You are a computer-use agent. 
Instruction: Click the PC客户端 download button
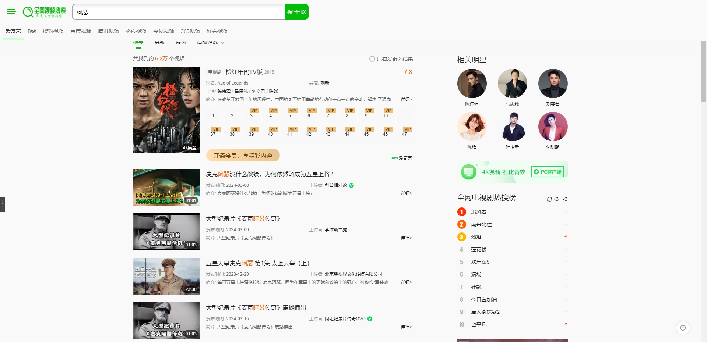[548, 172]
